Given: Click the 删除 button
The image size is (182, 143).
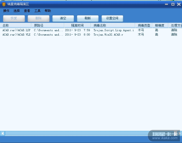Looking at the screenshot, I should 39,18.
